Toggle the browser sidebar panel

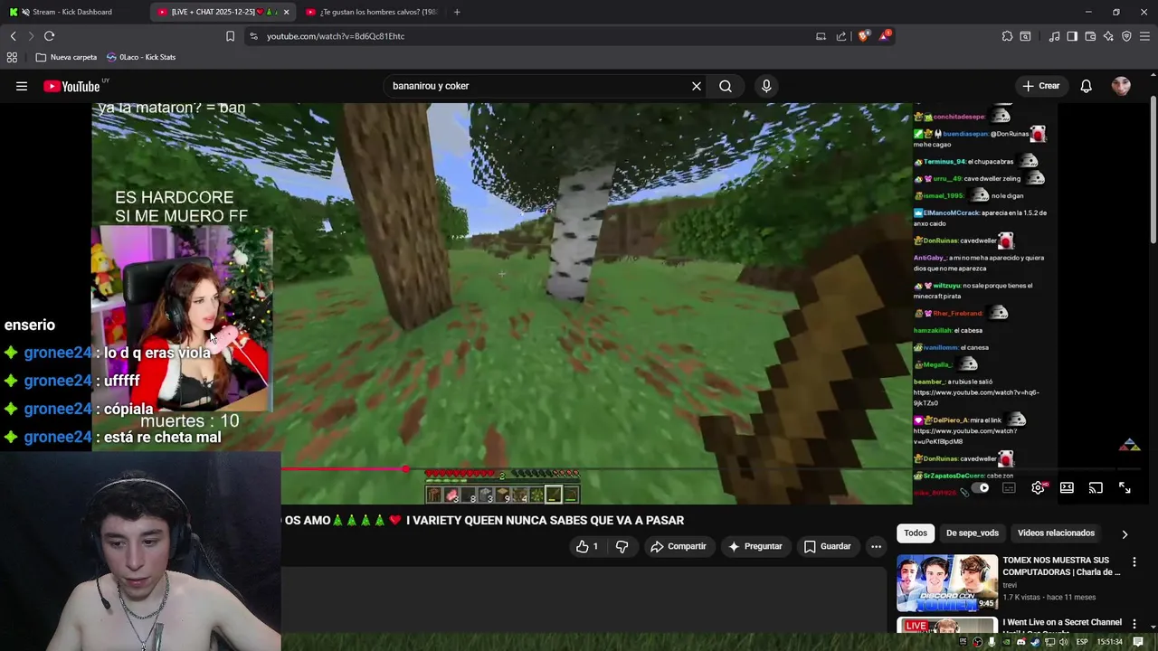click(x=1072, y=36)
